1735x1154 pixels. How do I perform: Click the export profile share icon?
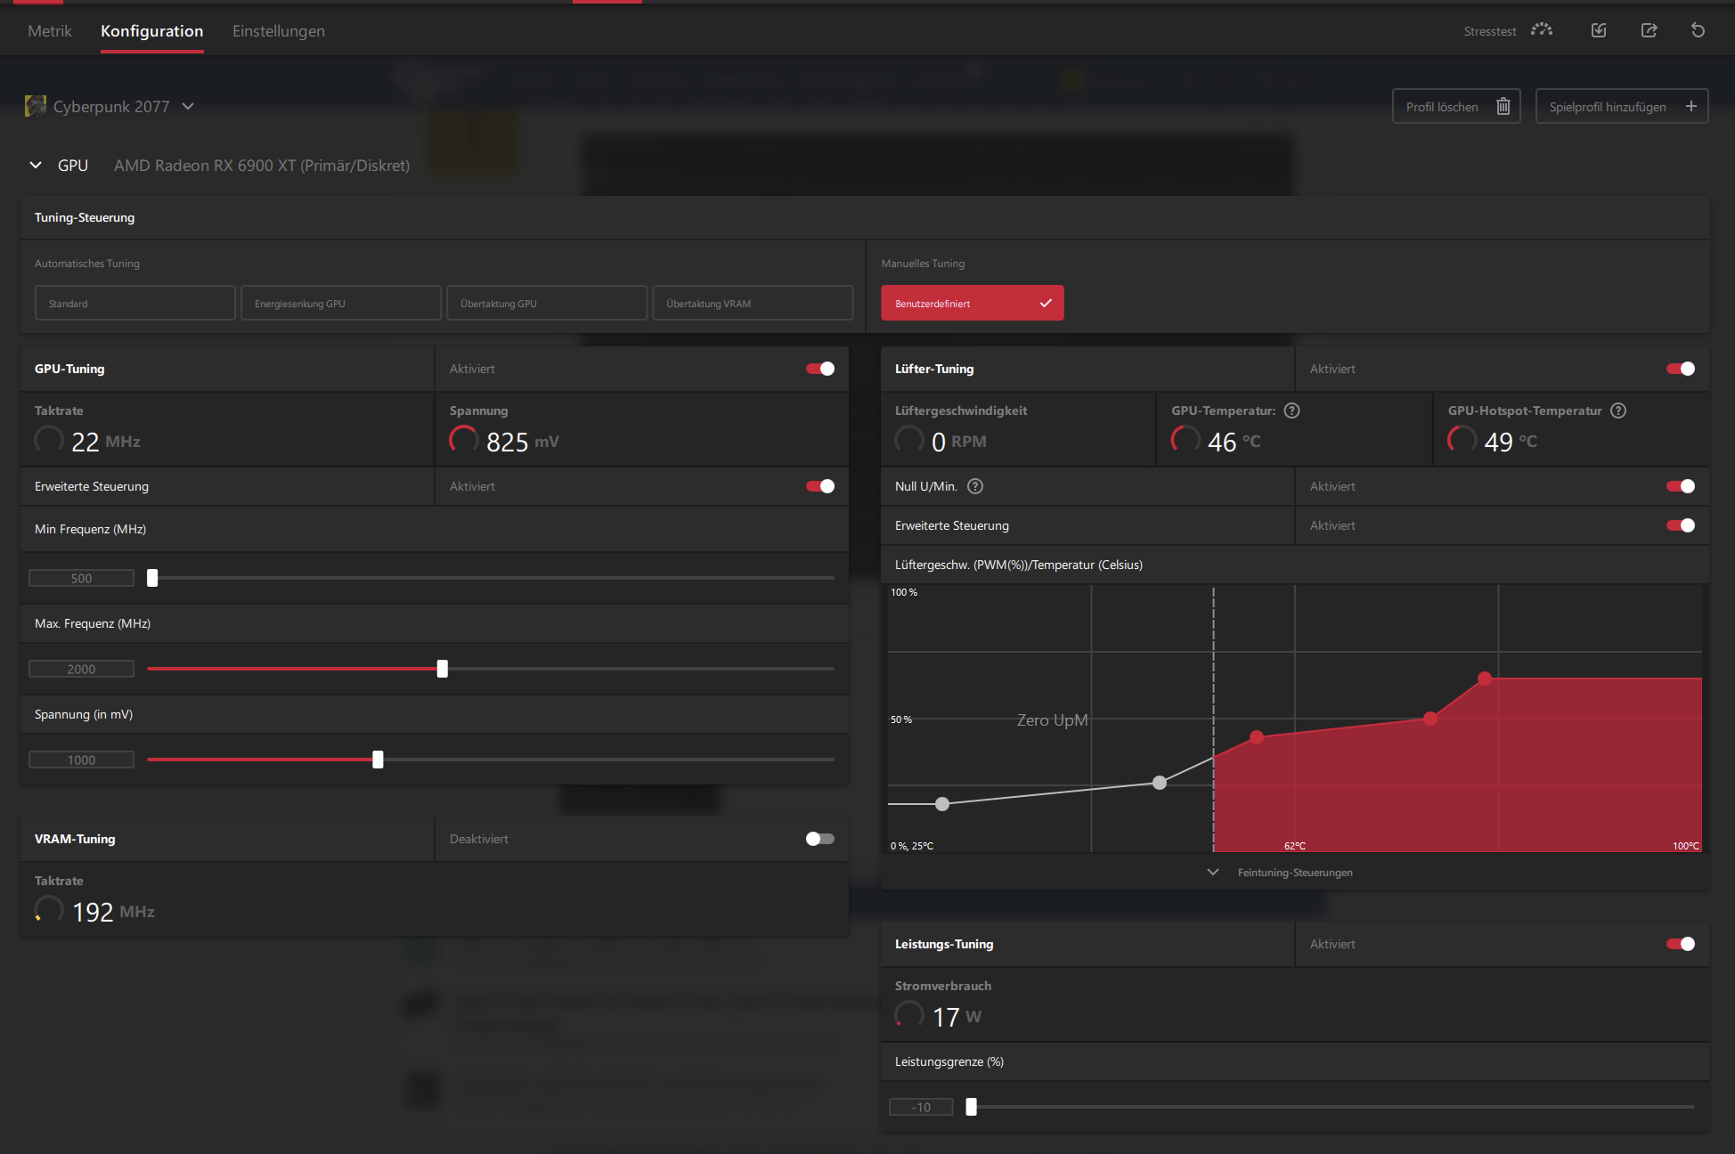coord(1649,30)
